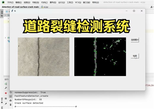
Task: Open the 文件(F) menu
Action: (x=10, y=2)
